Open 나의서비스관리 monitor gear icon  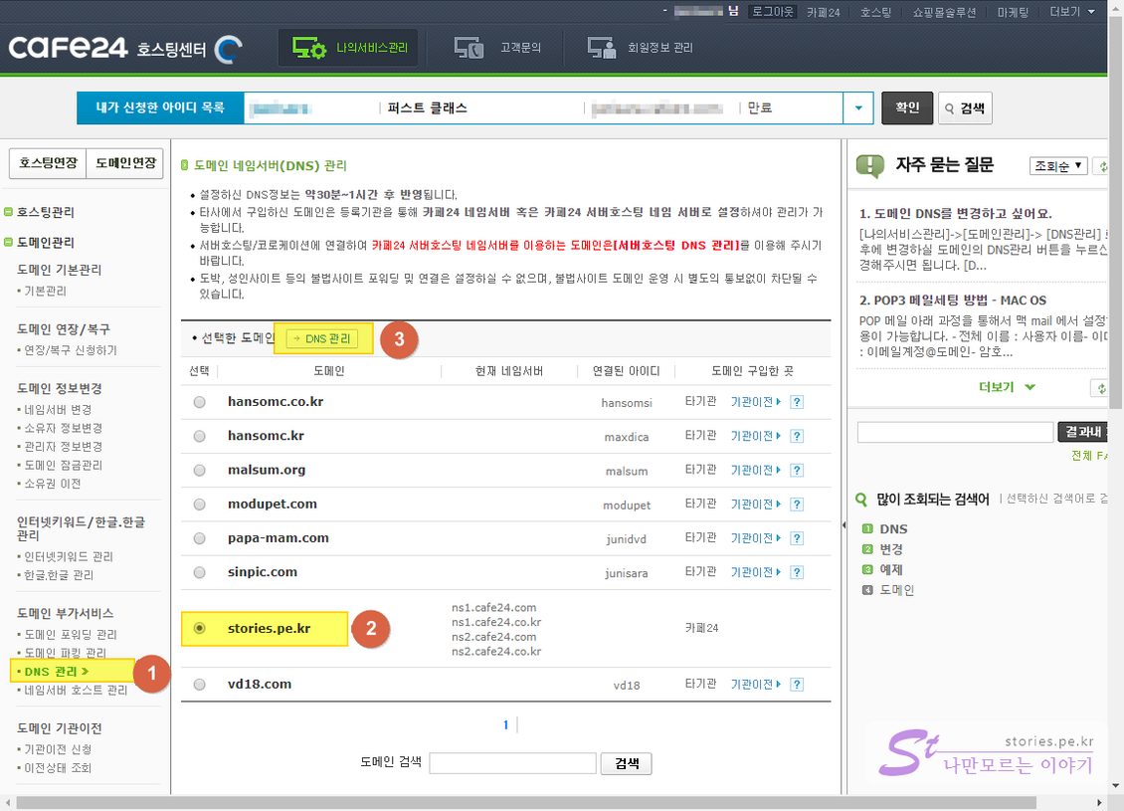pos(308,48)
